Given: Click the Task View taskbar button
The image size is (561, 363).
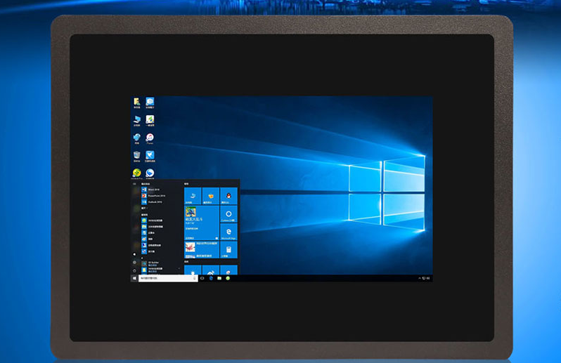Looking at the screenshot, I should pos(202,278).
